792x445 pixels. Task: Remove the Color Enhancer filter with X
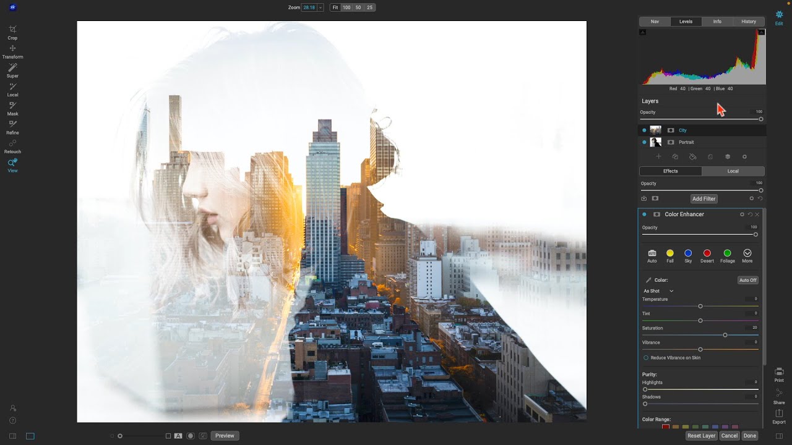point(757,214)
